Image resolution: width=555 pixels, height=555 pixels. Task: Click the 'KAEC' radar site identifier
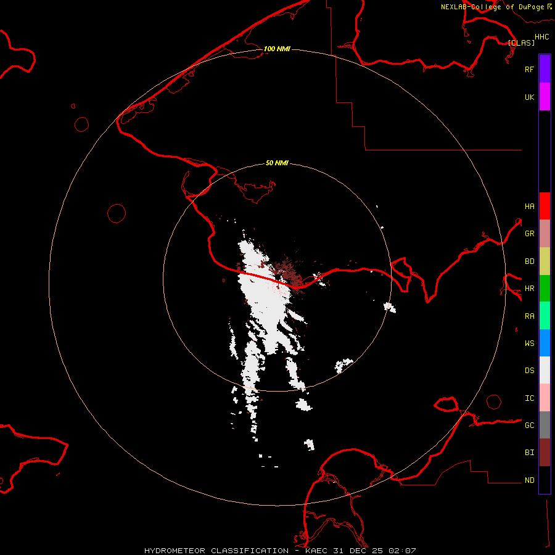pos(316,551)
